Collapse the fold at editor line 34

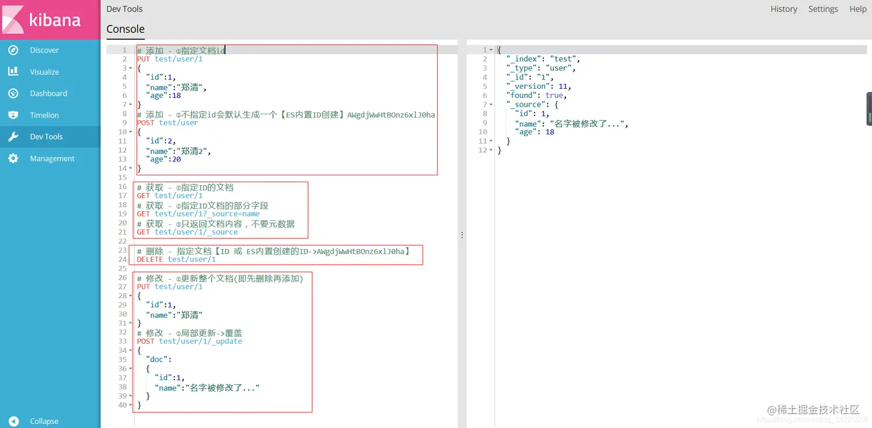(x=131, y=350)
